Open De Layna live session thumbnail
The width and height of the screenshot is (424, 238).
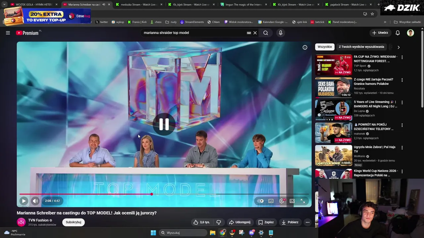(x=334, y=110)
